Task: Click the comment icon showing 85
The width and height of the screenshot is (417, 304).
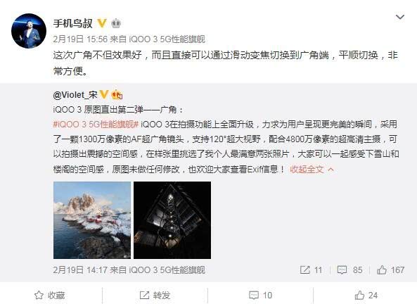Action: click(349, 270)
